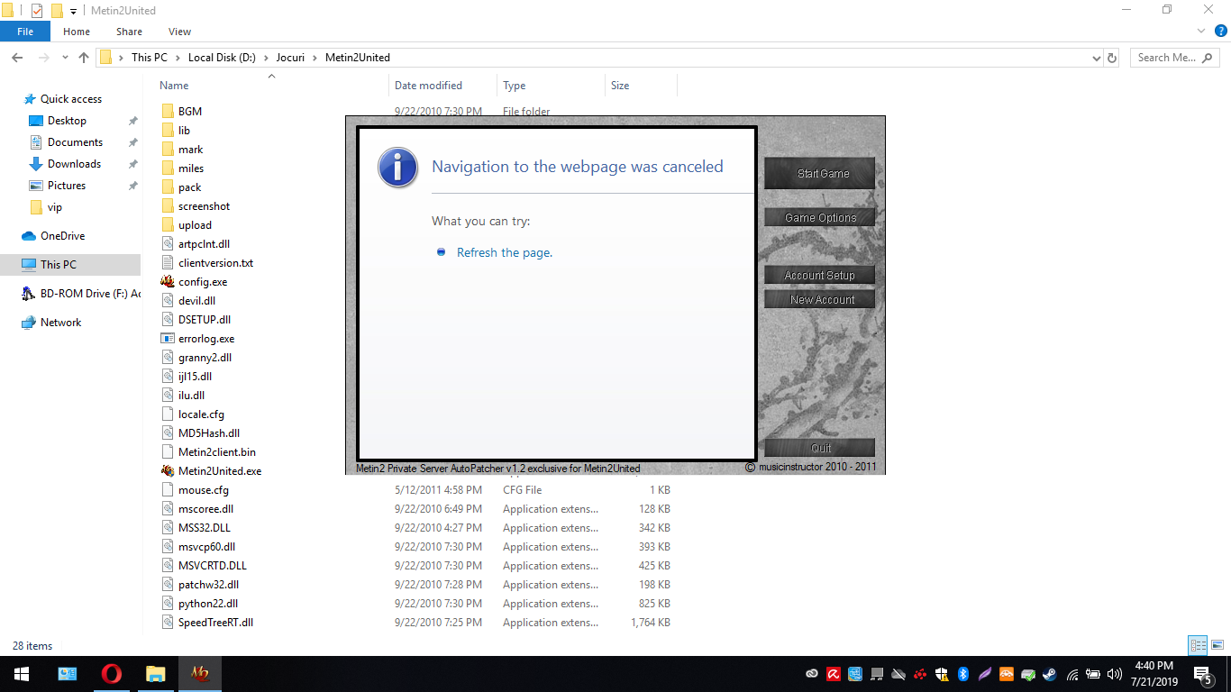Select OneDrive in the navigation pane
The image size is (1231, 692).
click(x=62, y=236)
